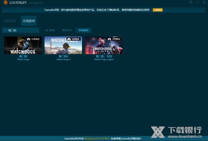Select the 更新时间 sort filter

[67, 30]
